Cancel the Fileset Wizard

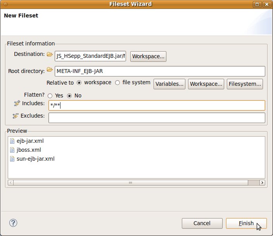[202, 223]
